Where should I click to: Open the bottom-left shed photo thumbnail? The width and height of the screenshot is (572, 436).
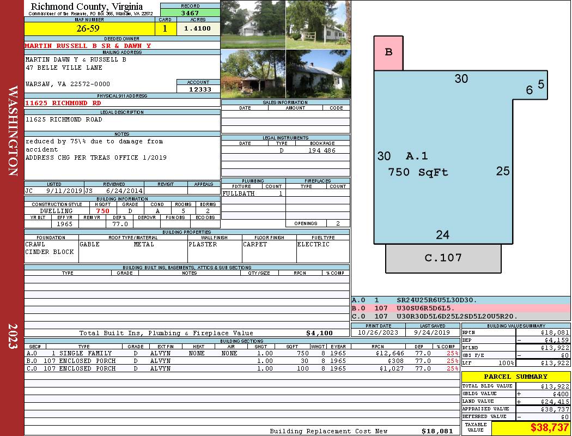tap(253, 74)
